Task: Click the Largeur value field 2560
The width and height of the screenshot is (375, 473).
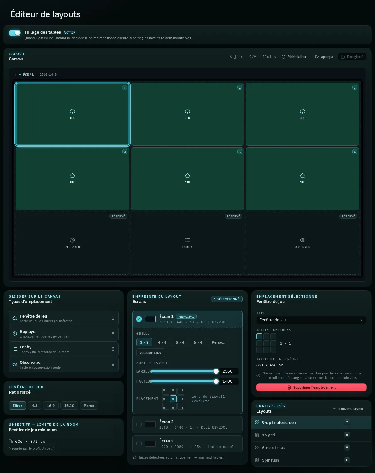Action: (x=229, y=371)
